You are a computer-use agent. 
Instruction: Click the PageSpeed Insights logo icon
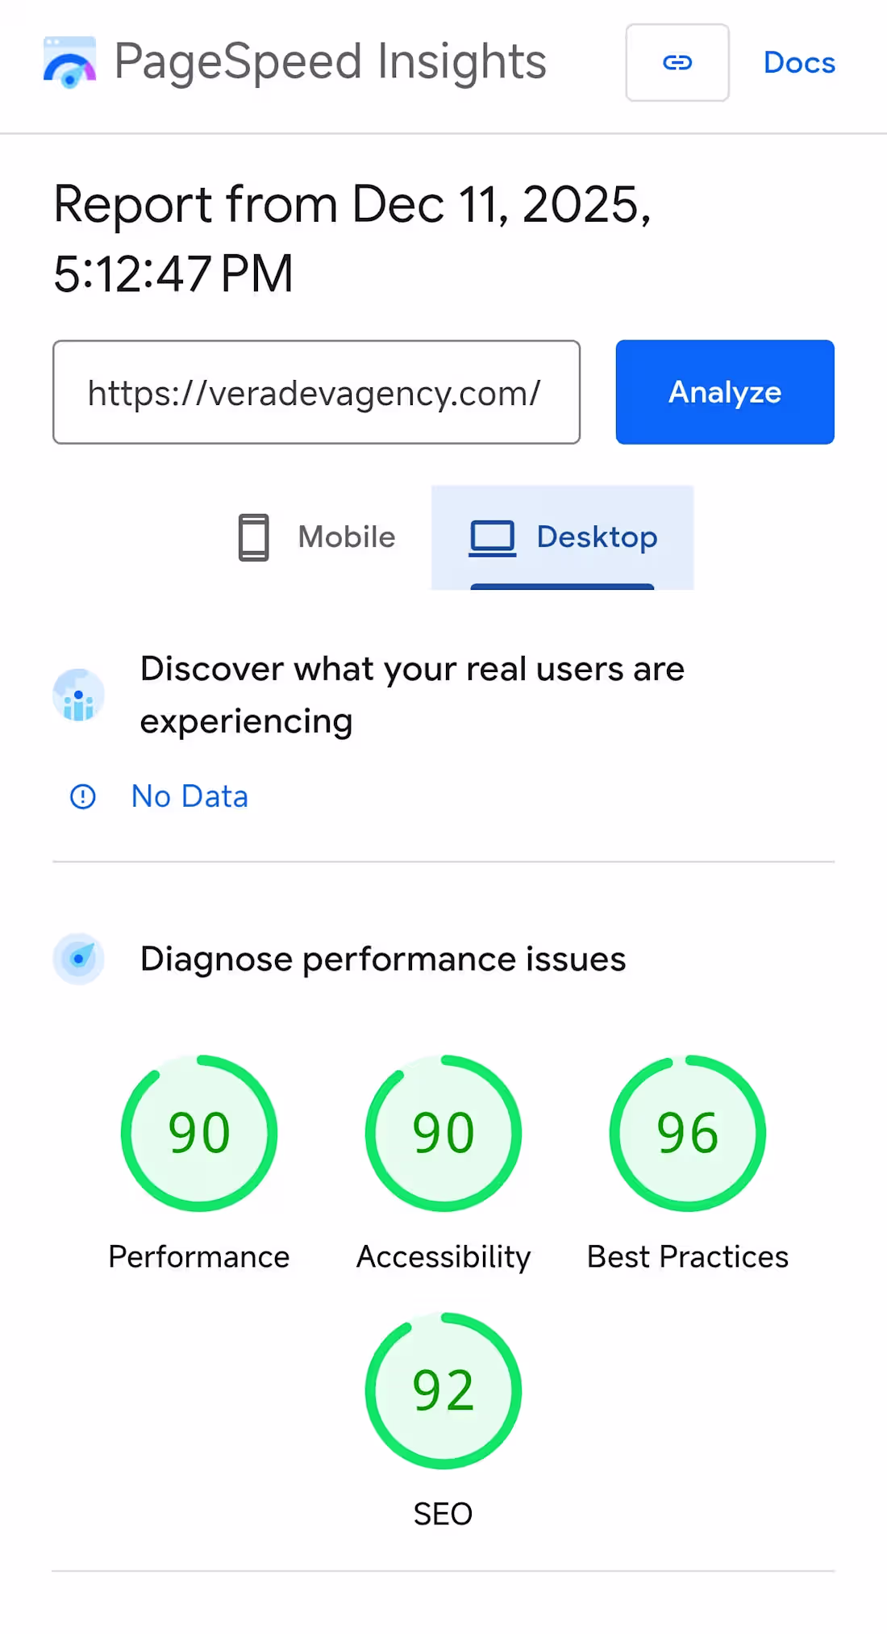pos(69,61)
